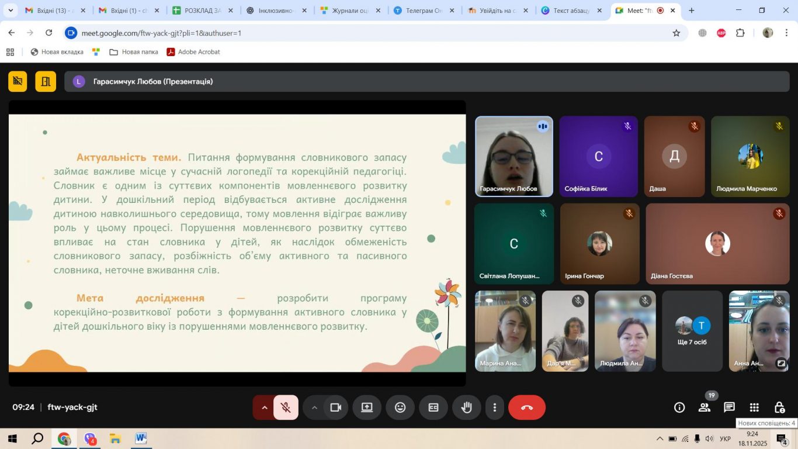Open more options three-dot menu
798x449 pixels.
495,407
